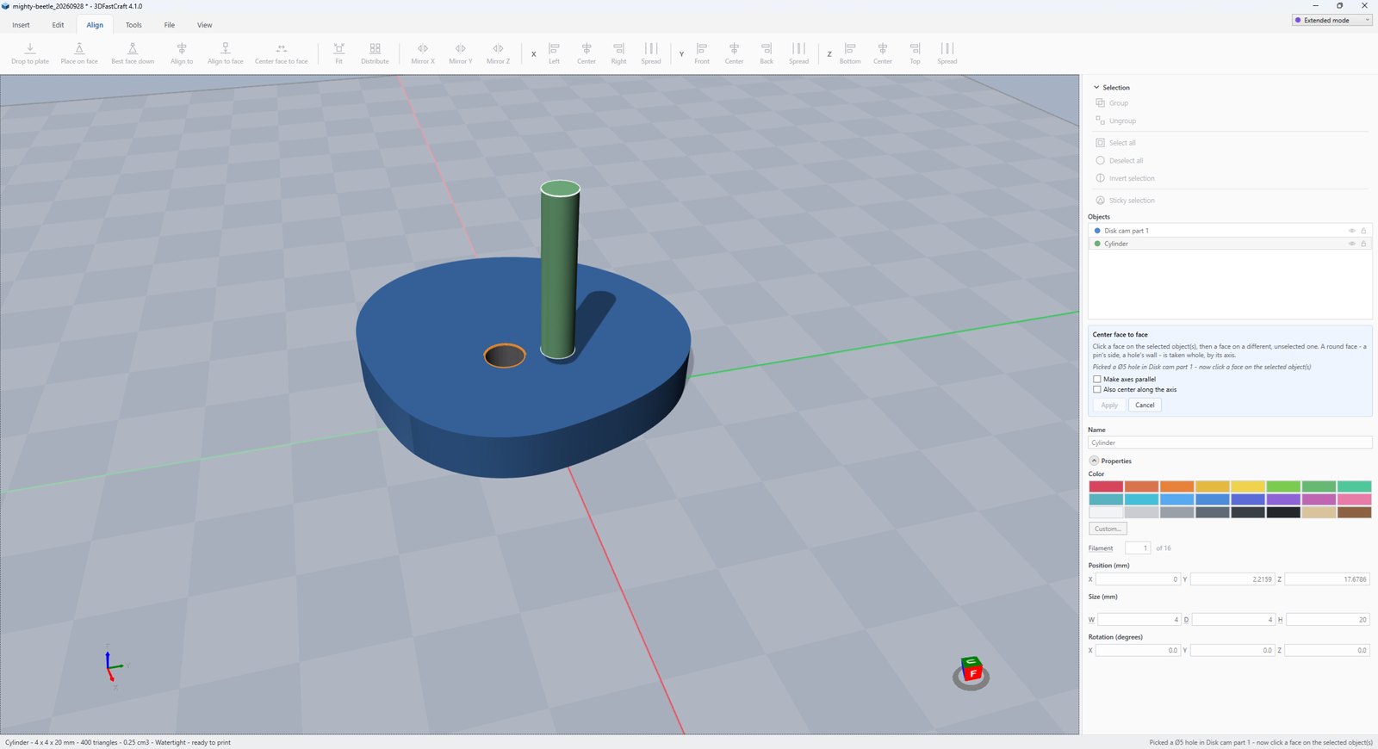Collapse the Properties section
Viewport: 1378px width, 749px height.
coord(1094,461)
